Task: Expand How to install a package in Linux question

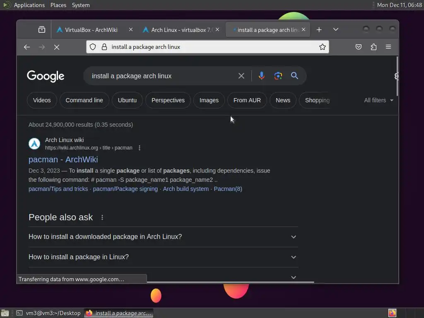Action: pyautogui.click(x=163, y=257)
